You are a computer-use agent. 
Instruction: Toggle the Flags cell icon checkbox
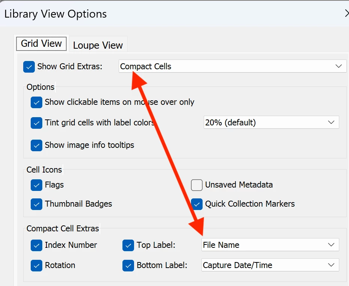coord(37,185)
